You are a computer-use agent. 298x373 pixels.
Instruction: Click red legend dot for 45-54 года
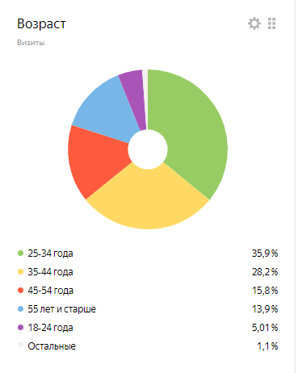[x=20, y=291]
